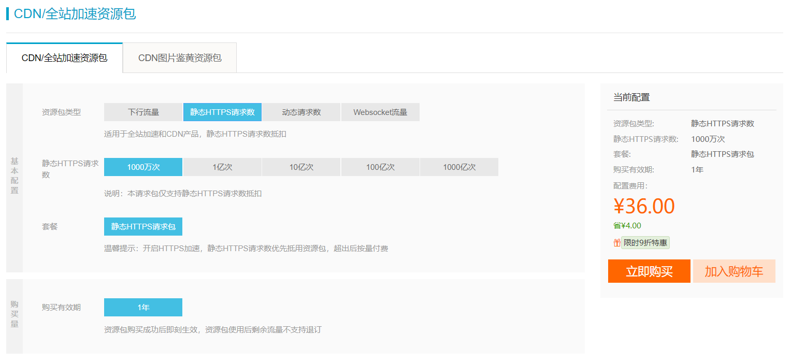Image resolution: width=791 pixels, height=363 pixels.
Task: Select the 1000万次 request count option
Action: click(x=143, y=167)
